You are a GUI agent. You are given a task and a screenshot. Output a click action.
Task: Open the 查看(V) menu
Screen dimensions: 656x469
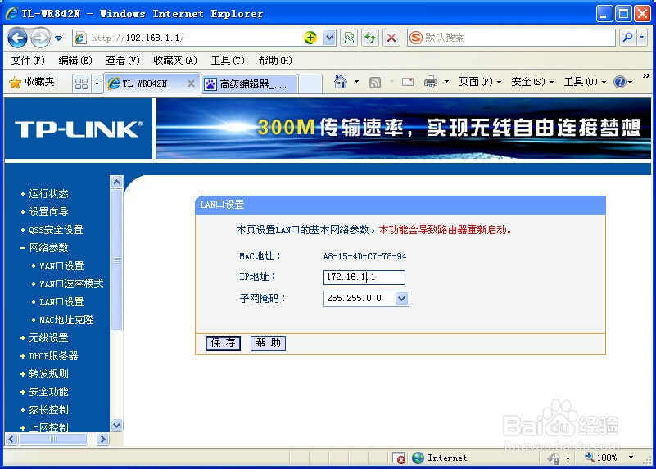[123, 61]
